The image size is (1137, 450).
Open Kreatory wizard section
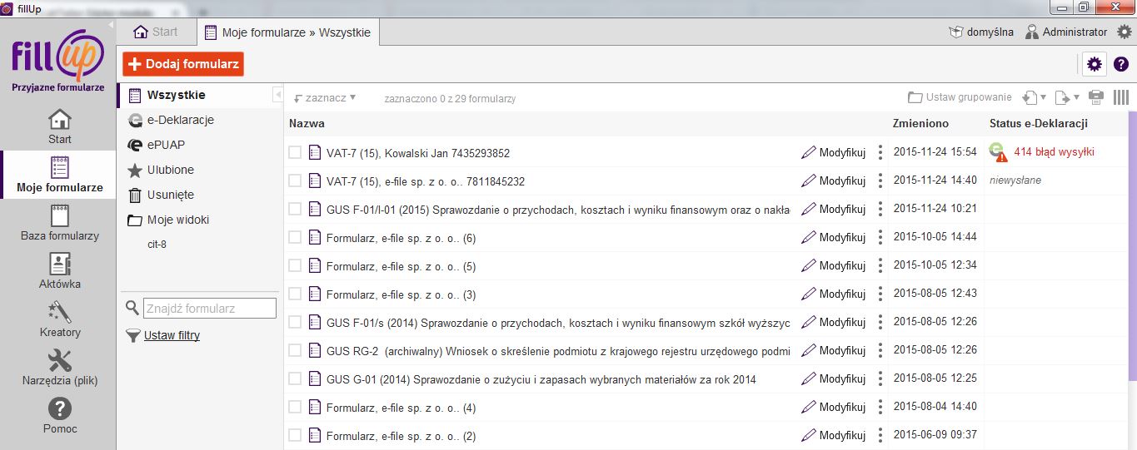(x=59, y=319)
